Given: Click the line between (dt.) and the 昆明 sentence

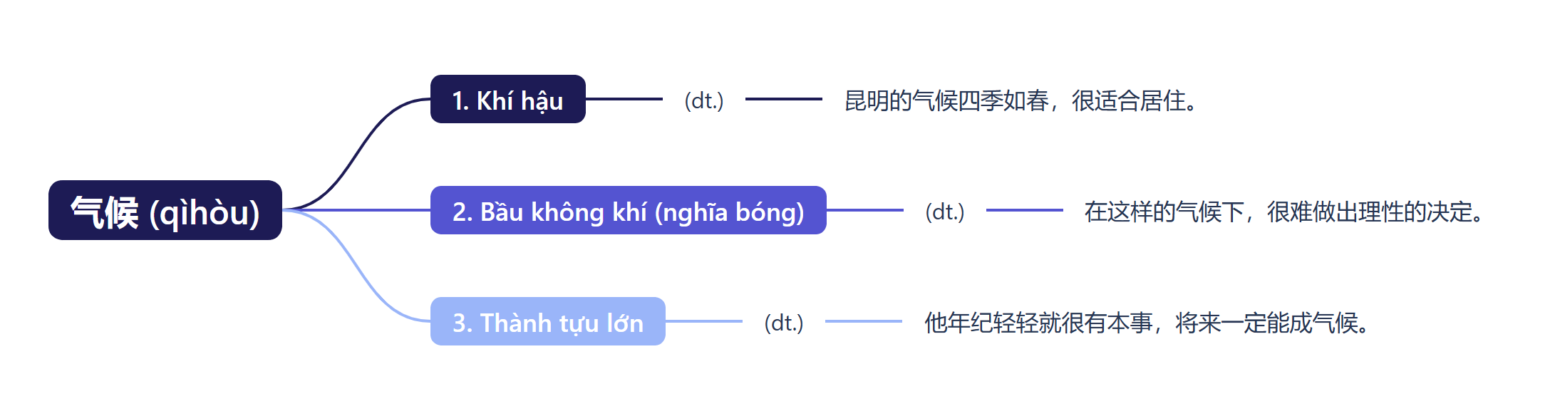Looking at the screenshot, I should point(784,99).
